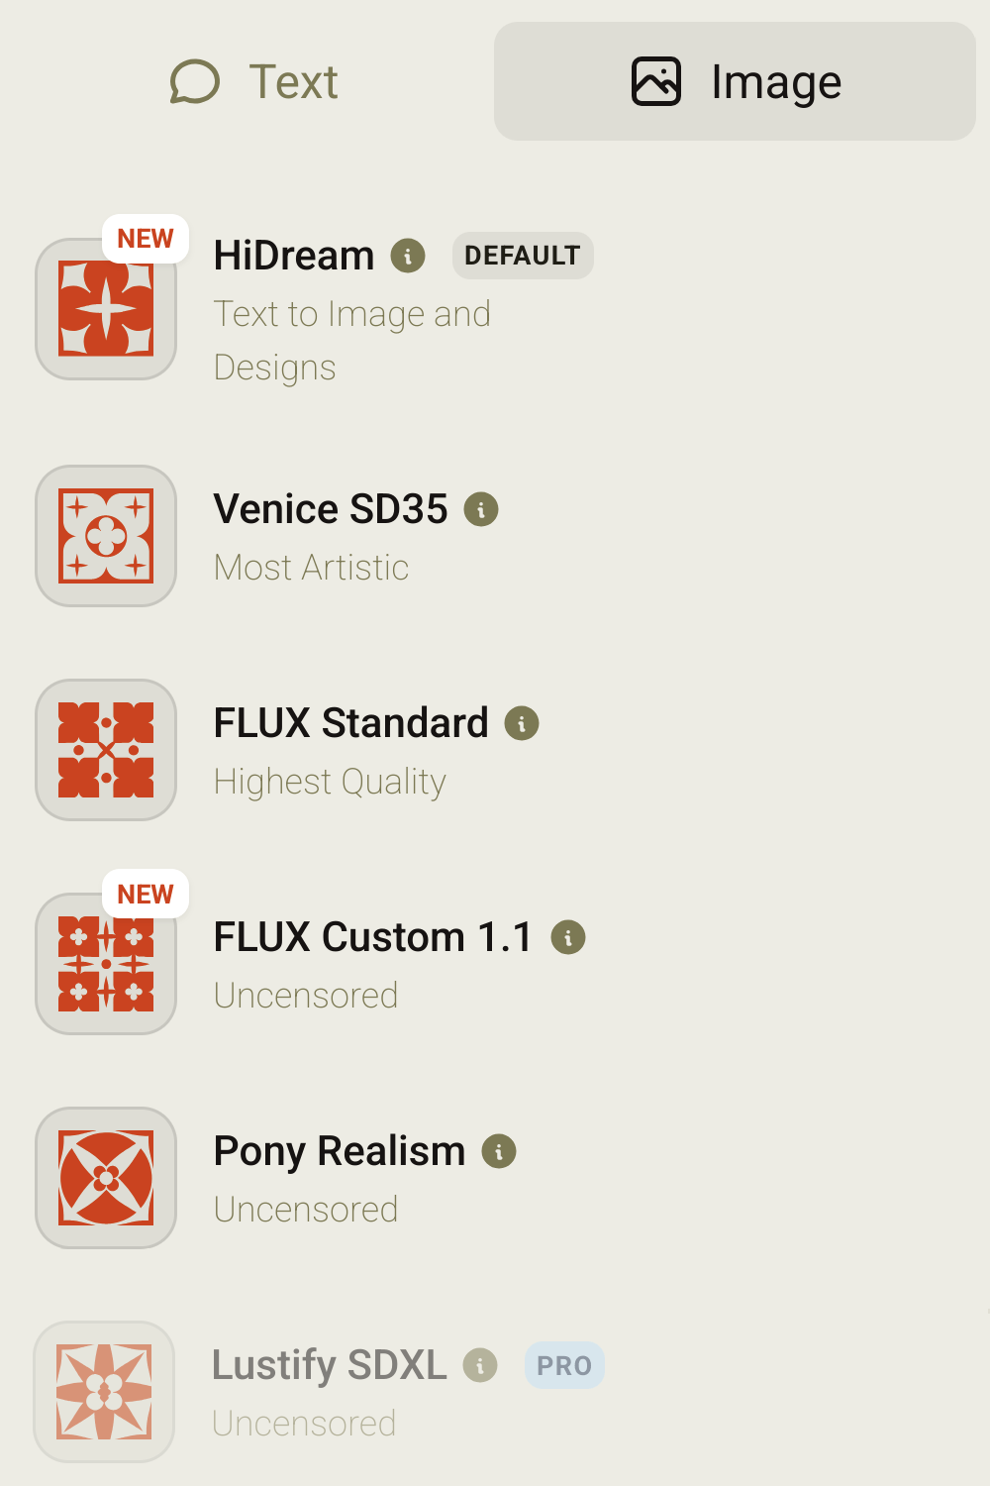Select the Venice SD35 model name
This screenshot has width=990, height=1486.
[331, 509]
